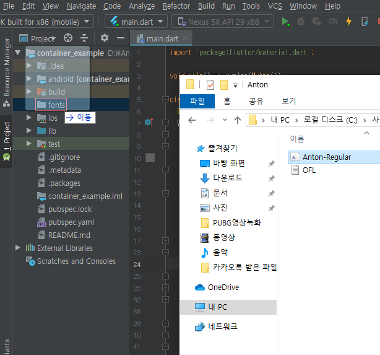Go up one folder in Explorer

coord(238,120)
